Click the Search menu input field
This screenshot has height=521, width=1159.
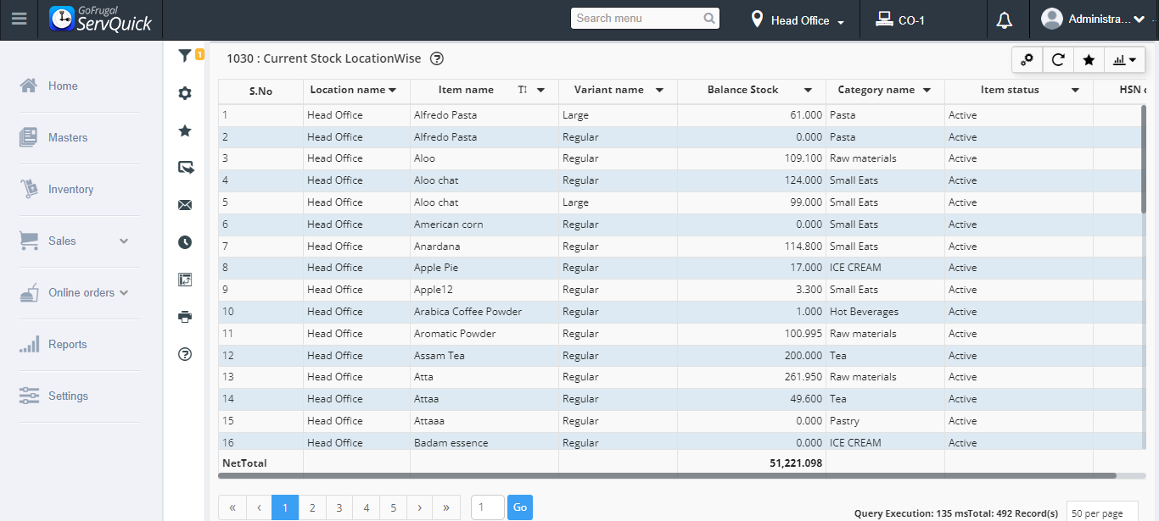click(637, 18)
